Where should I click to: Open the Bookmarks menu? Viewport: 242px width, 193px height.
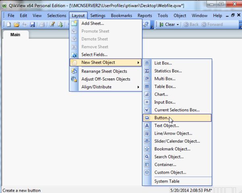(121, 16)
